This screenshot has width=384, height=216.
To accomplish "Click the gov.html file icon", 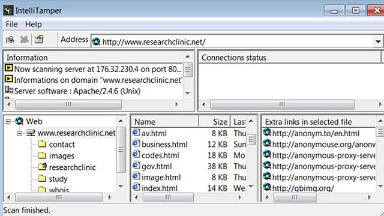I will 136,166.
